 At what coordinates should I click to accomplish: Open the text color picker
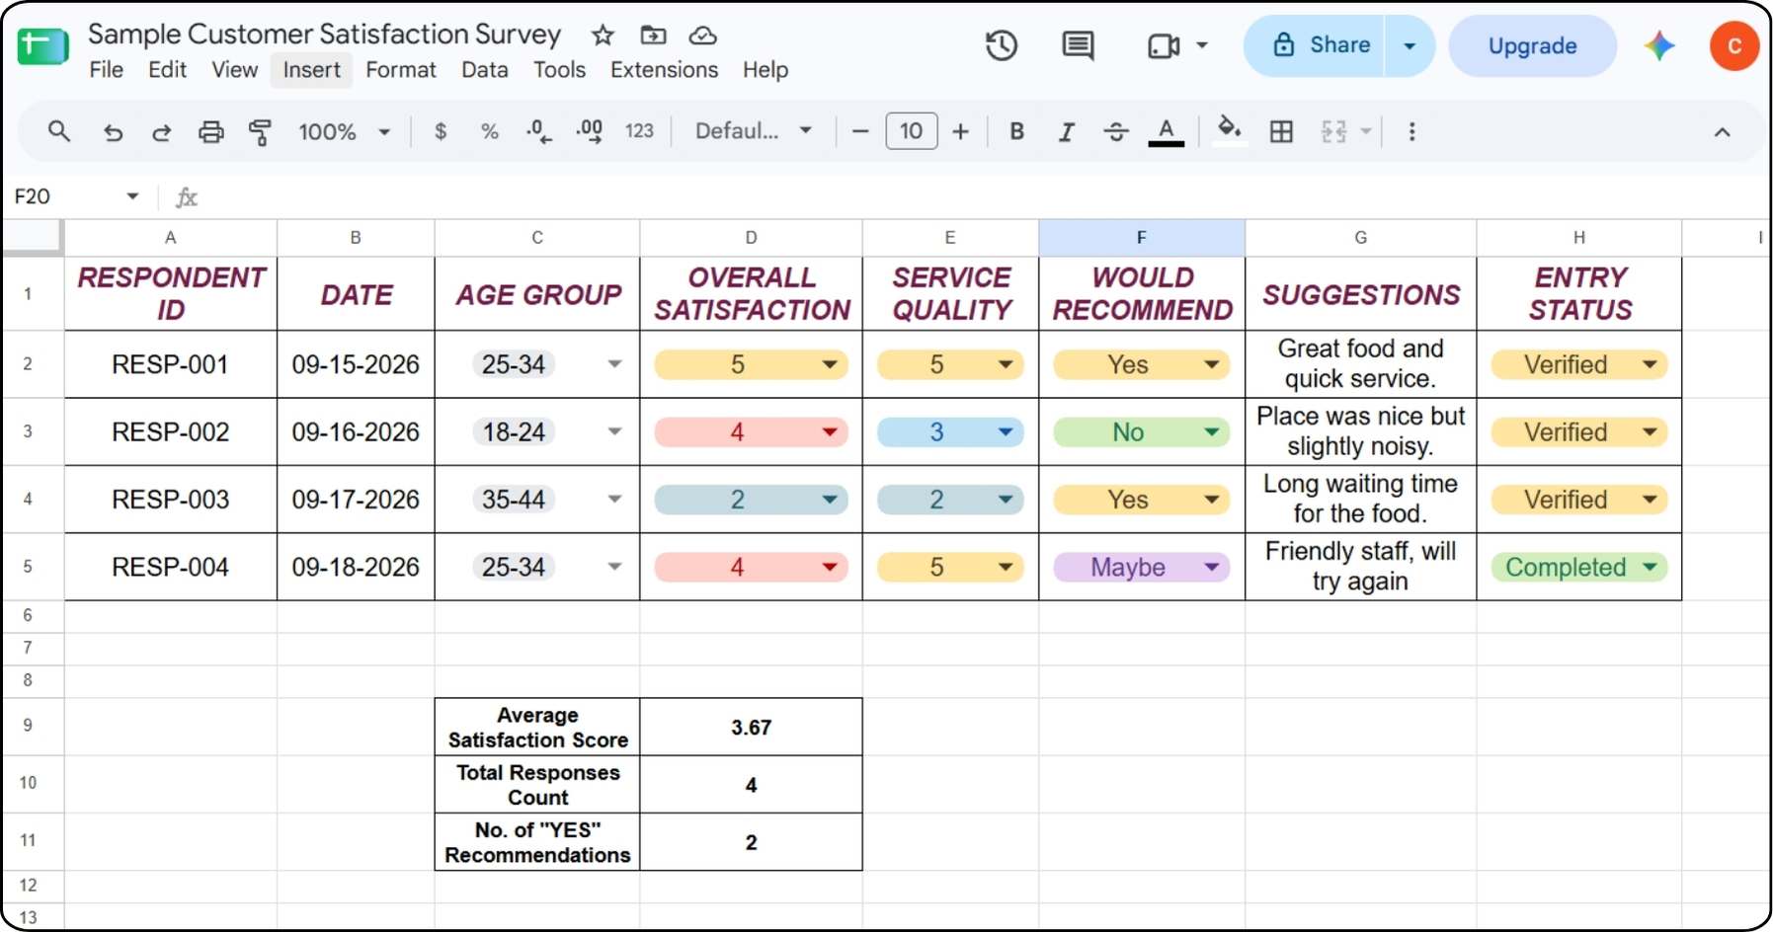coord(1166,131)
